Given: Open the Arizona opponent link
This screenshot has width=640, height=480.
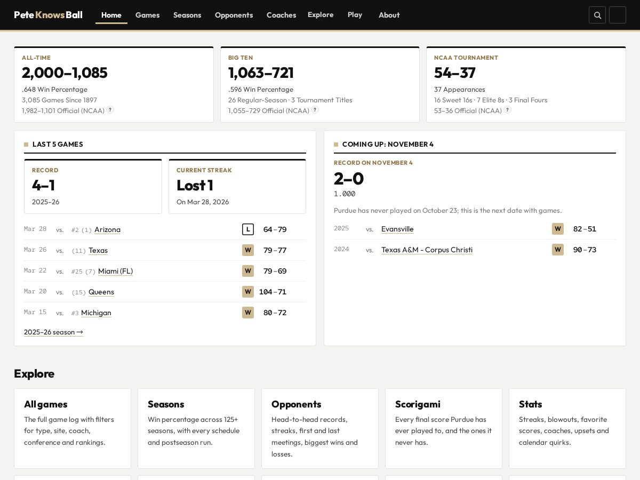Looking at the screenshot, I should tap(107, 229).
